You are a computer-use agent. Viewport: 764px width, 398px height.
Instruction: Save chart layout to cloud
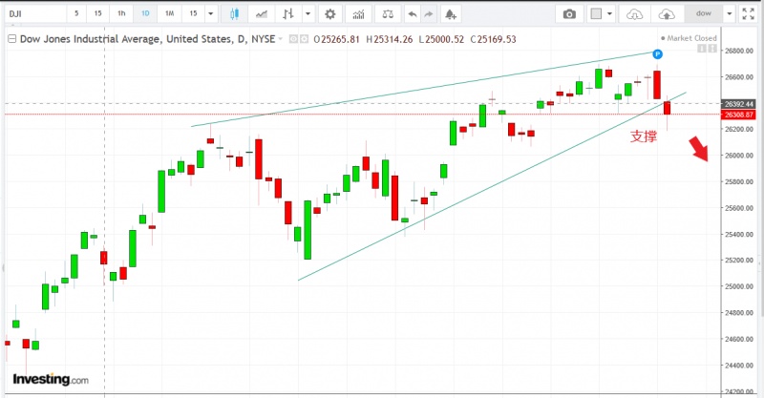(668, 14)
